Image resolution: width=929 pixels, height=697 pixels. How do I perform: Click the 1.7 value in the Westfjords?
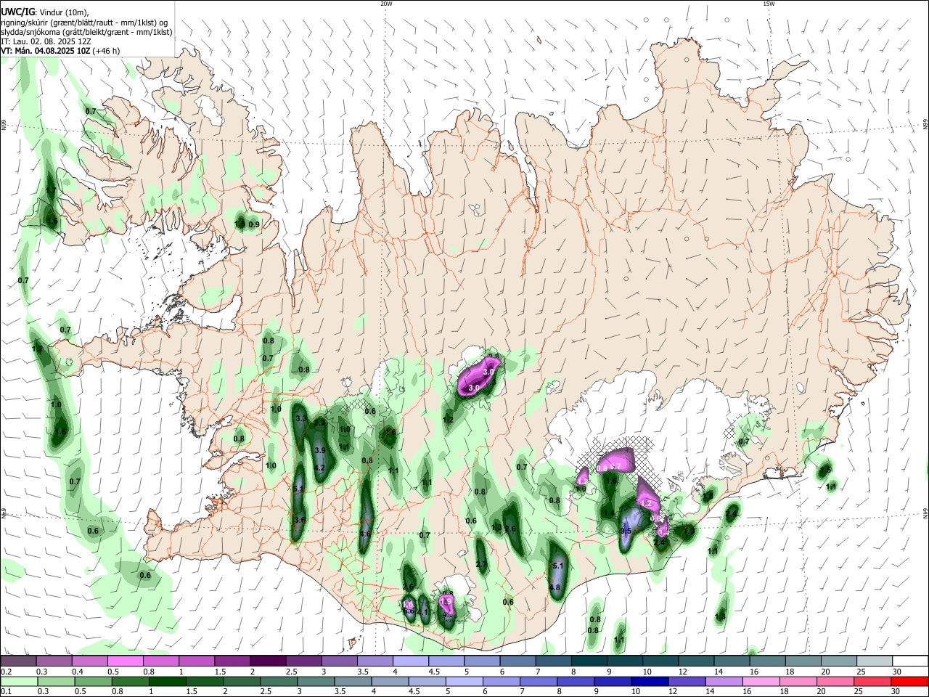point(51,190)
